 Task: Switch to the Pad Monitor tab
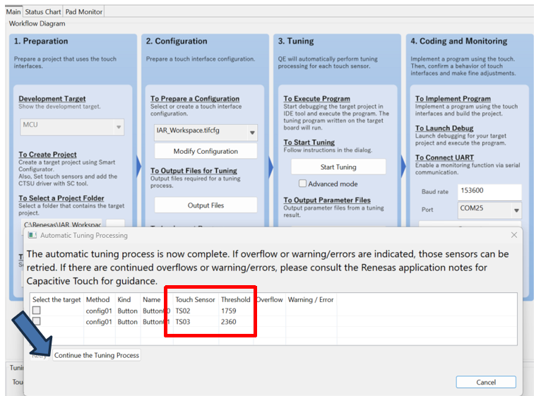point(84,12)
